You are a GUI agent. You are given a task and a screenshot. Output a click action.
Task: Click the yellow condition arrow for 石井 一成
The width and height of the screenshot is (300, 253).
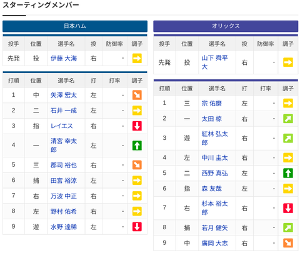click(x=137, y=111)
